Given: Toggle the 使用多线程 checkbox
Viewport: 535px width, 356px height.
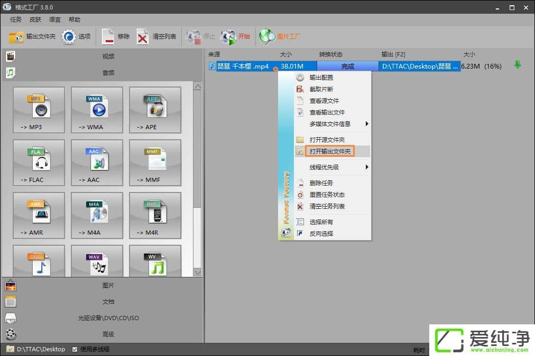Looking at the screenshot, I should 75,349.
